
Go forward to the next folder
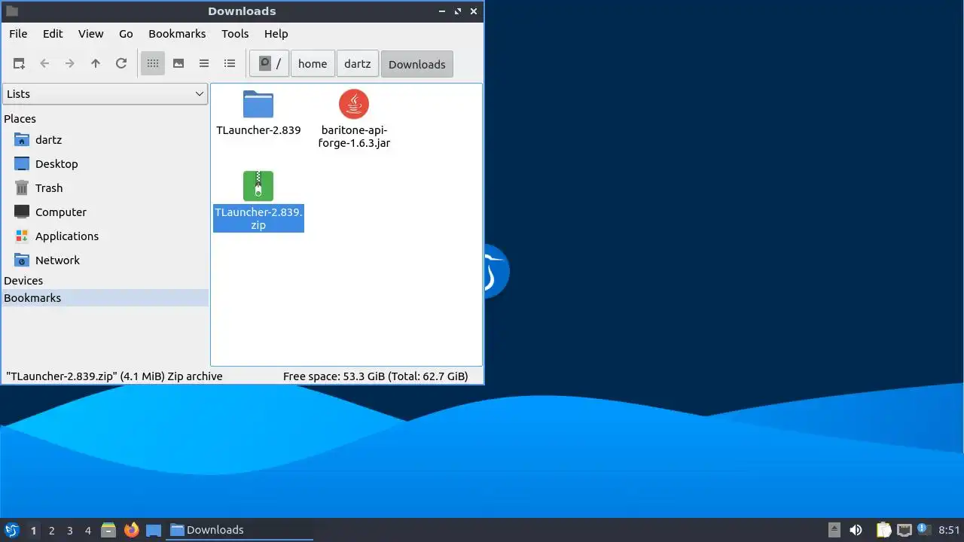[x=70, y=64]
